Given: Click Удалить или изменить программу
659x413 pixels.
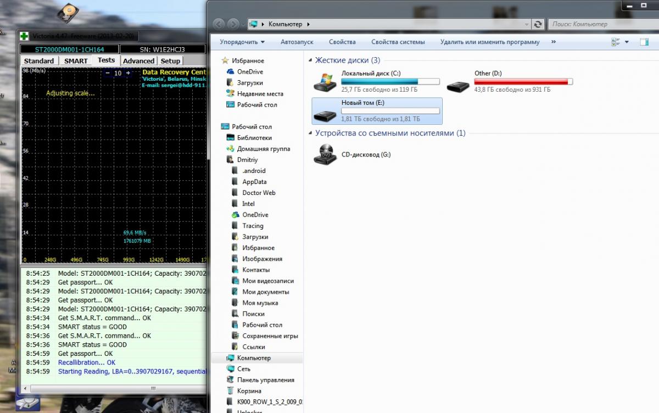Looking at the screenshot, I should (490, 42).
